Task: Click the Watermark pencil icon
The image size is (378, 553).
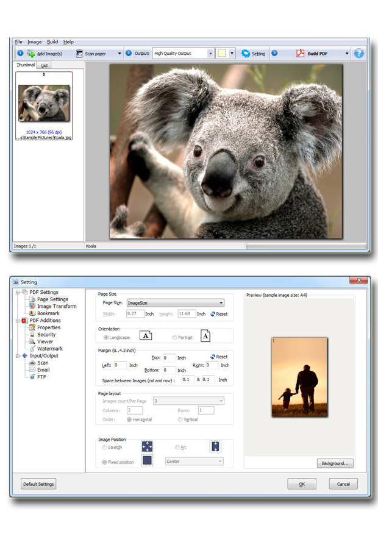Action: tap(32, 349)
